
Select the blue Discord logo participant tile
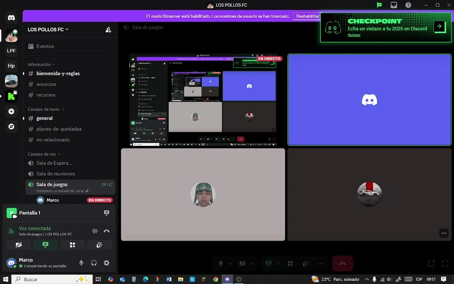pyautogui.click(x=369, y=100)
